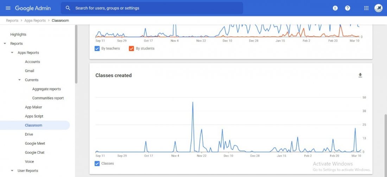The height and width of the screenshot is (177, 387).
Task: Open the hourglass tasks icon
Action: click(335, 8)
